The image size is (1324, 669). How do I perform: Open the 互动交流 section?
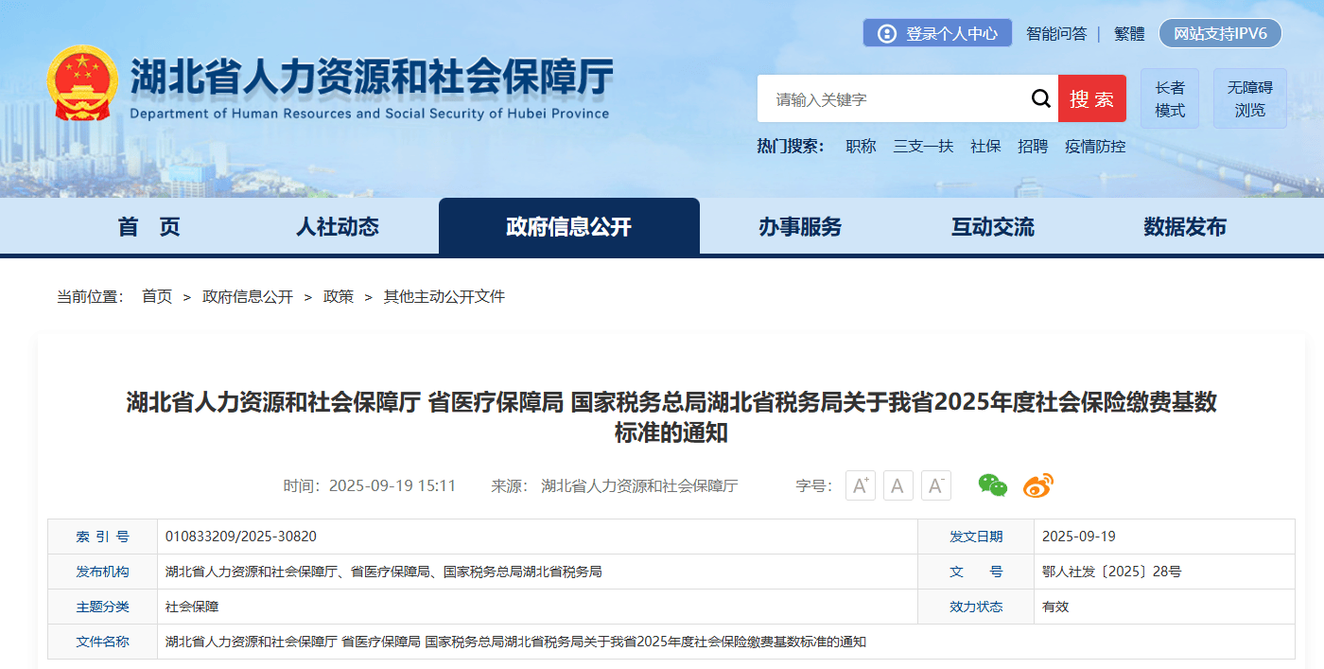click(x=991, y=226)
